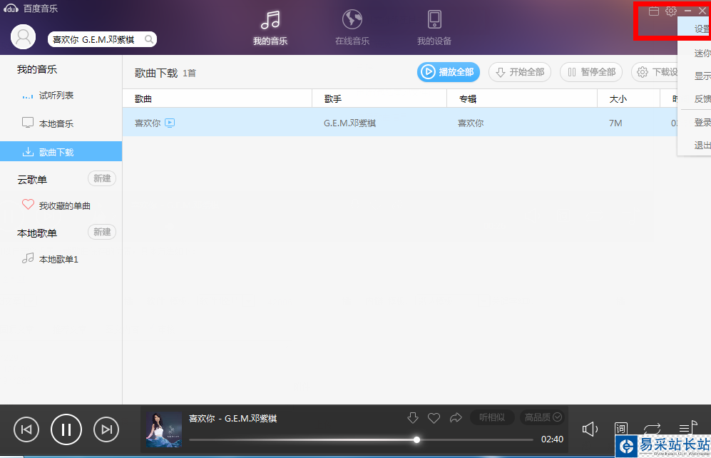
Task: Click the 7M size cell
Action: tap(615, 123)
